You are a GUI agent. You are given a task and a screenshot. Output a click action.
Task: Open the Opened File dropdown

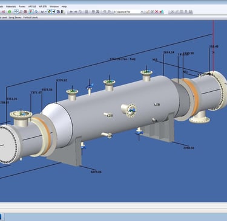(x=128, y=12)
